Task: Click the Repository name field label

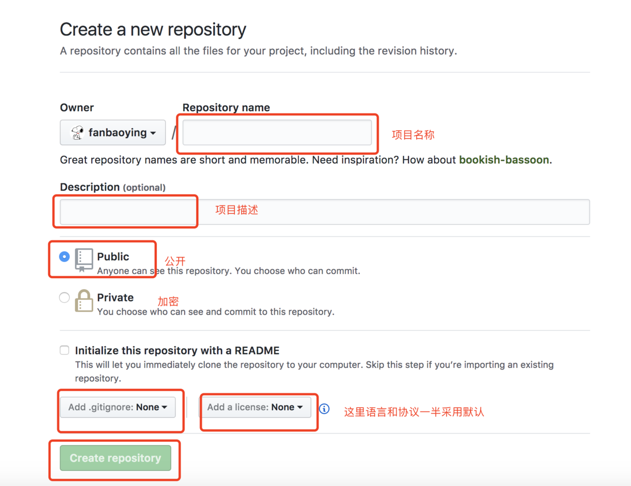Action: point(226,107)
